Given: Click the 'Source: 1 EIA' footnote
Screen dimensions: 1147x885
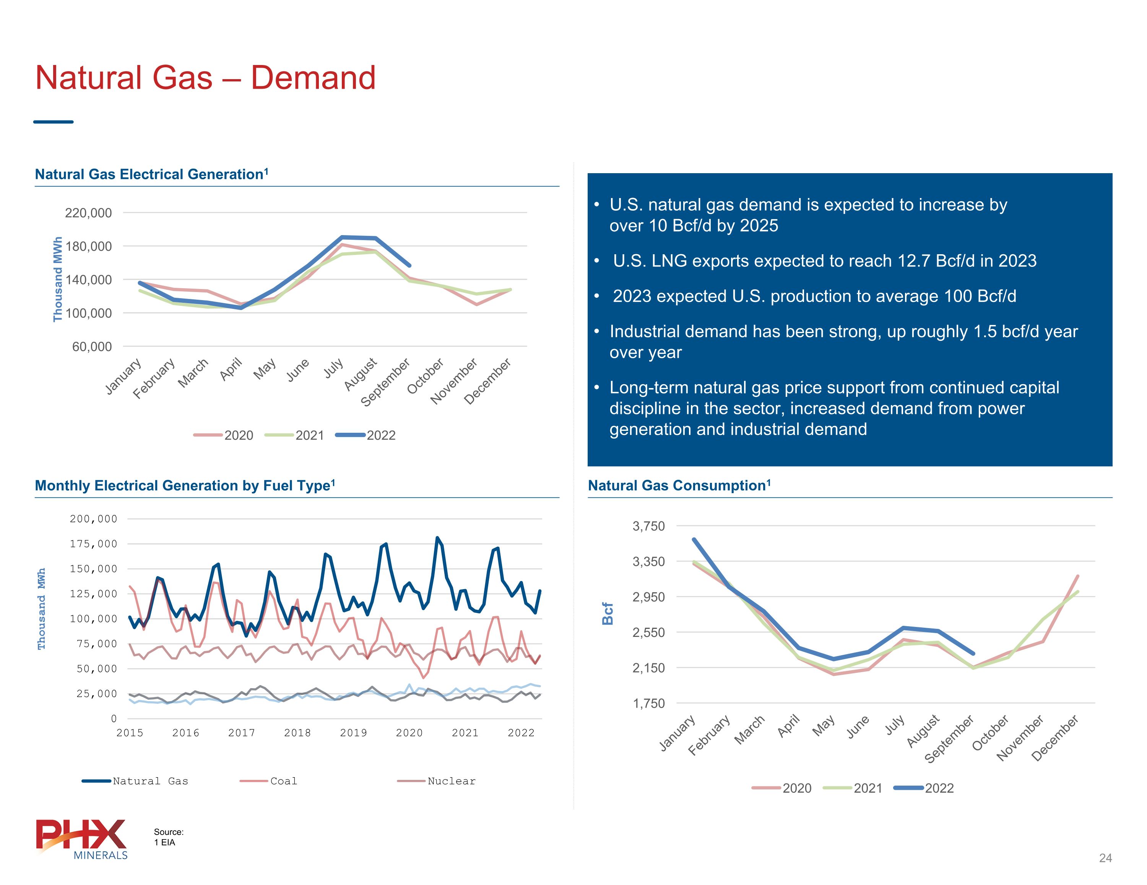Looking at the screenshot, I should coord(169,837).
